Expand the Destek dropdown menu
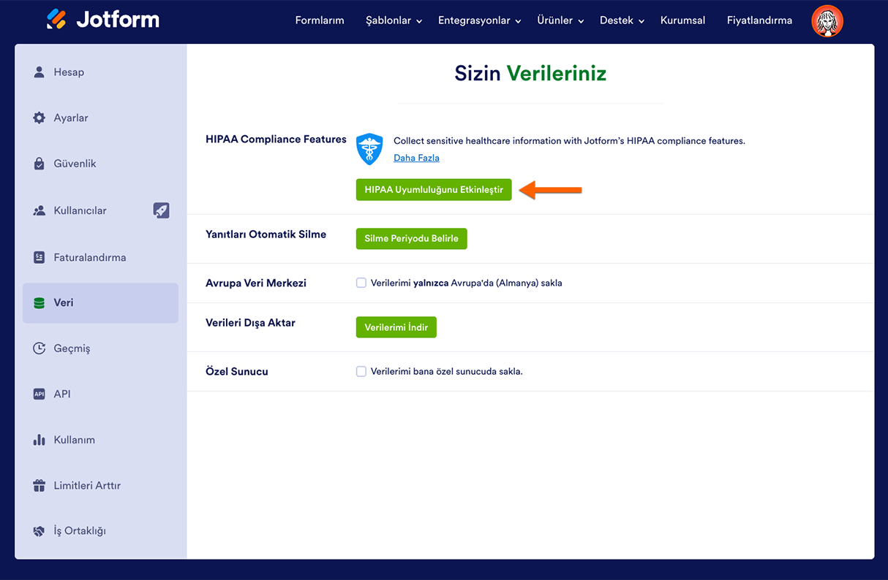The height and width of the screenshot is (580, 888). pos(622,20)
